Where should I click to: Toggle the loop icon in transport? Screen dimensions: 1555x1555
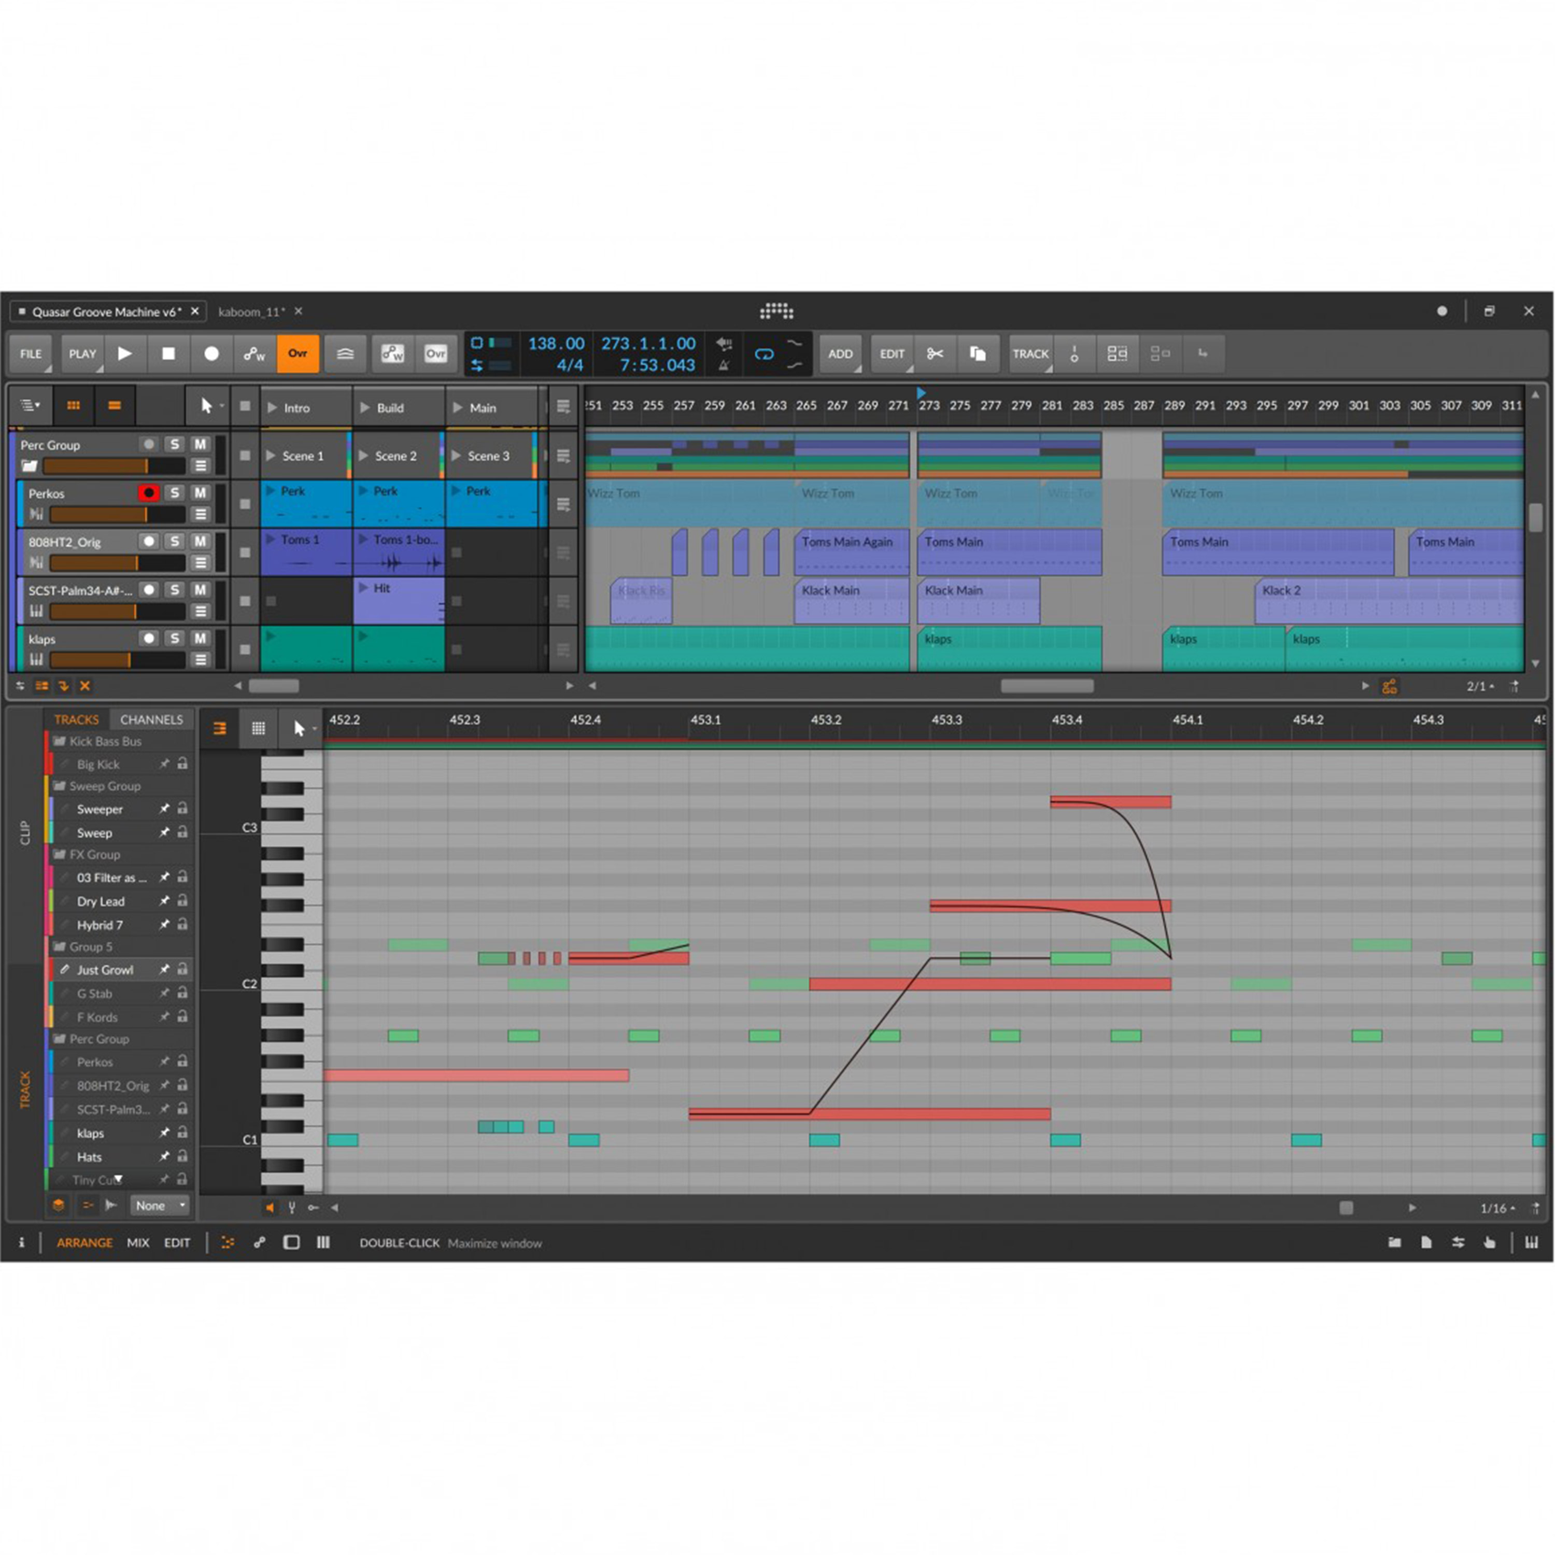click(x=764, y=354)
